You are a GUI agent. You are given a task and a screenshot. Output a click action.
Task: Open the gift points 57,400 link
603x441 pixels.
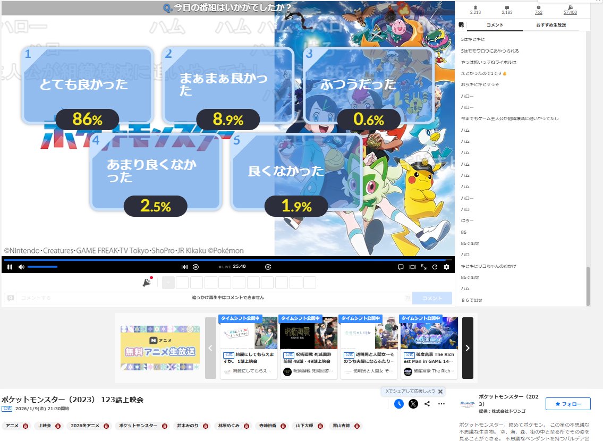click(x=570, y=12)
